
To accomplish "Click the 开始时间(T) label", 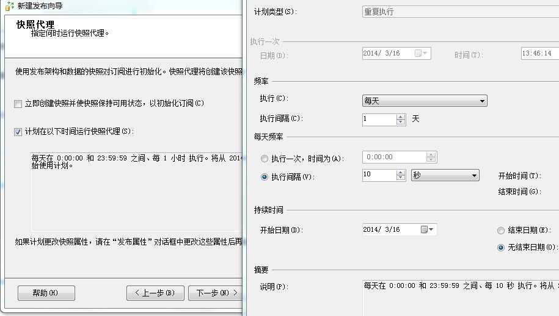I will tap(520, 176).
